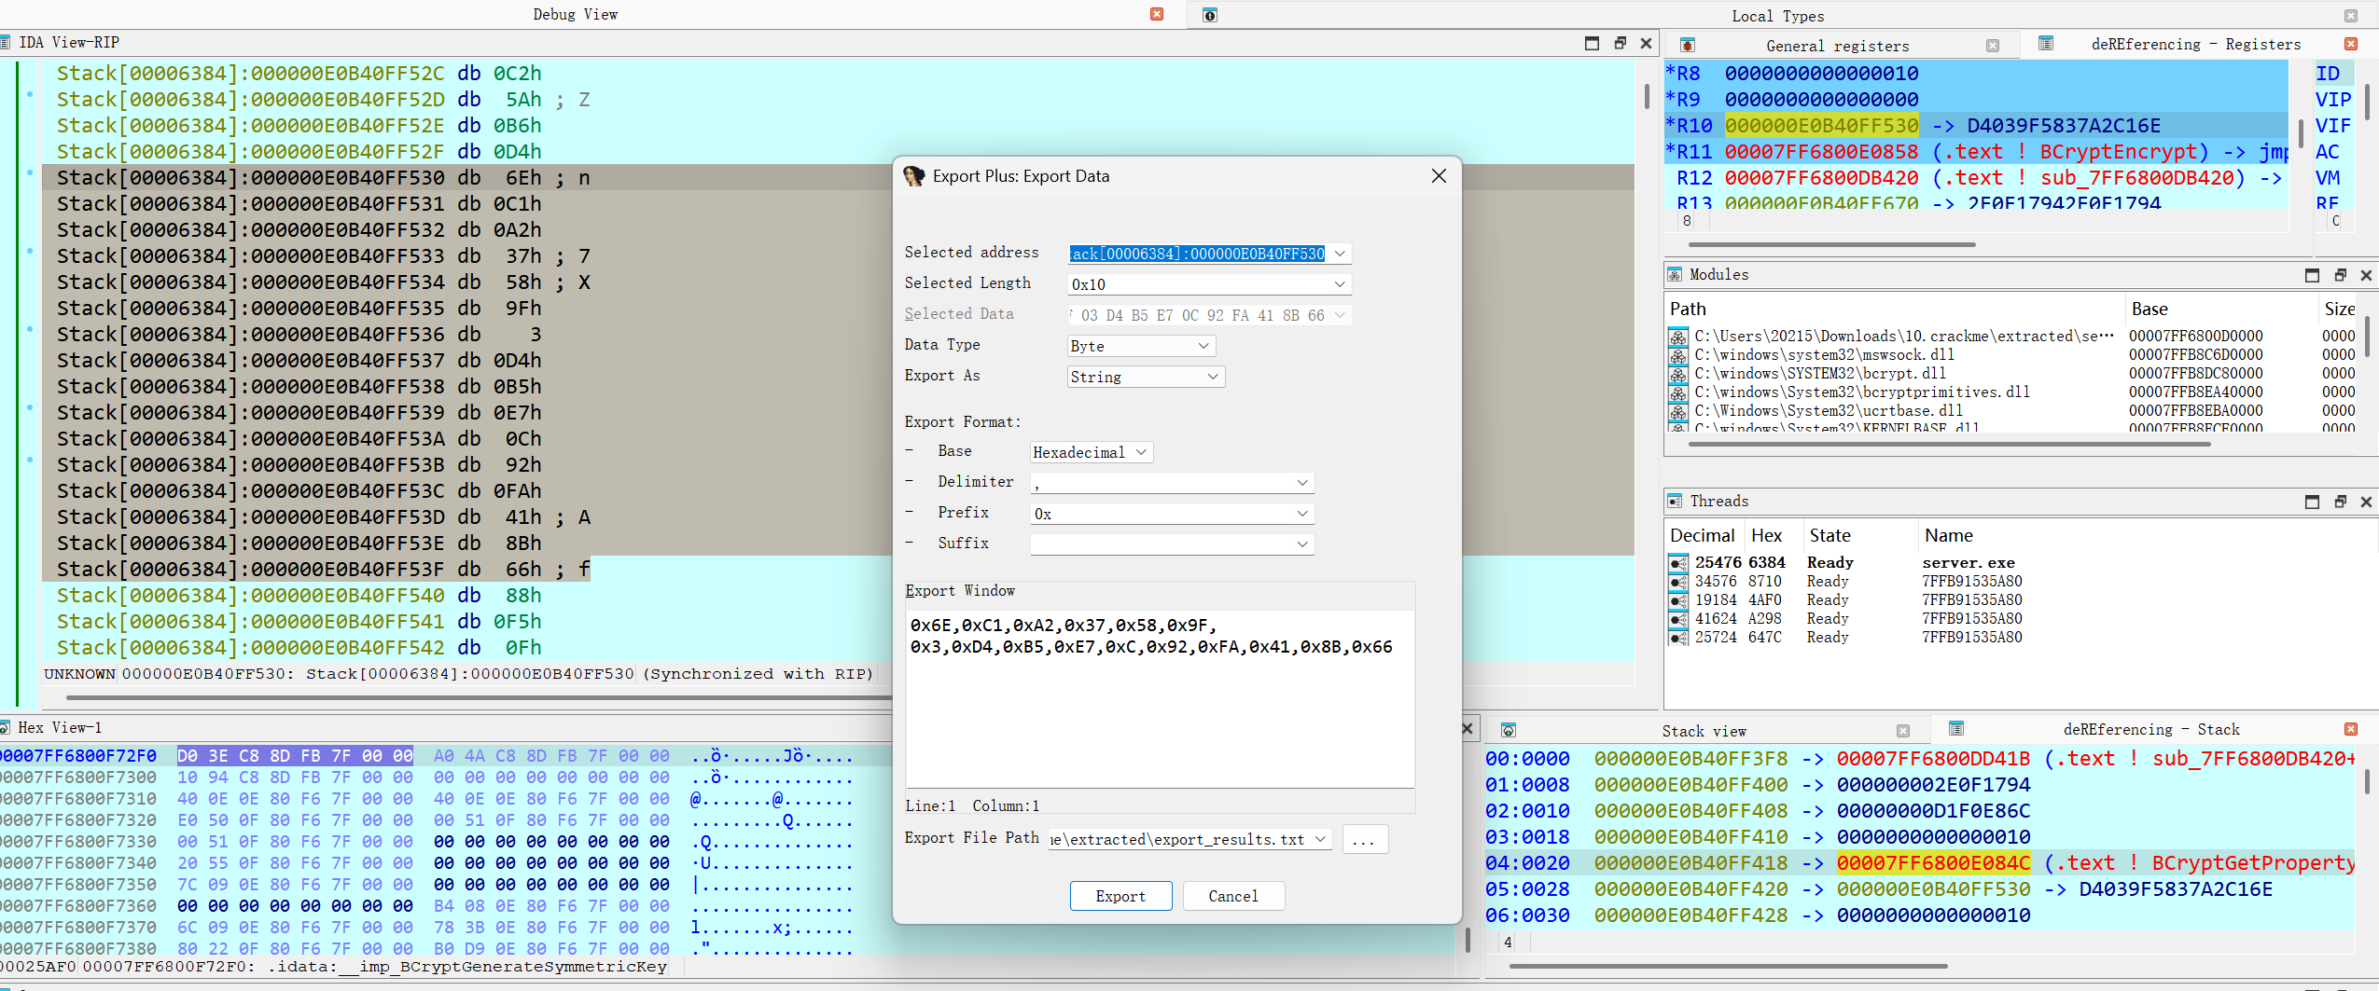2379x991 pixels.
Task: Open the Export File Path dropdown
Action: [1320, 839]
